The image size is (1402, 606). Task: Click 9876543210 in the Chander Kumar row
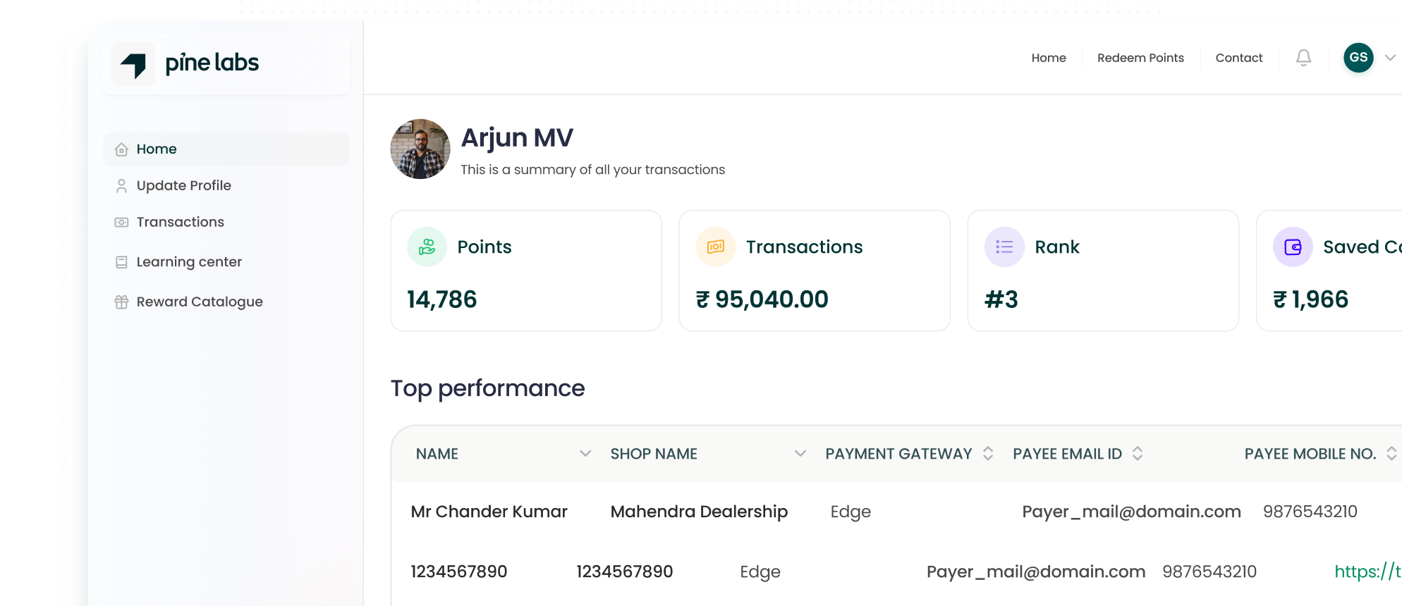click(1310, 512)
